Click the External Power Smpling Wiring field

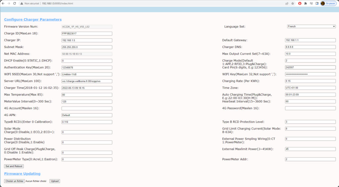click(x=310, y=139)
